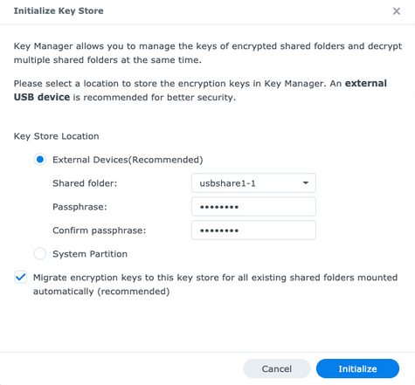Image resolution: width=415 pixels, height=385 pixels.
Task: Click the Cancel button
Action: tap(277, 368)
